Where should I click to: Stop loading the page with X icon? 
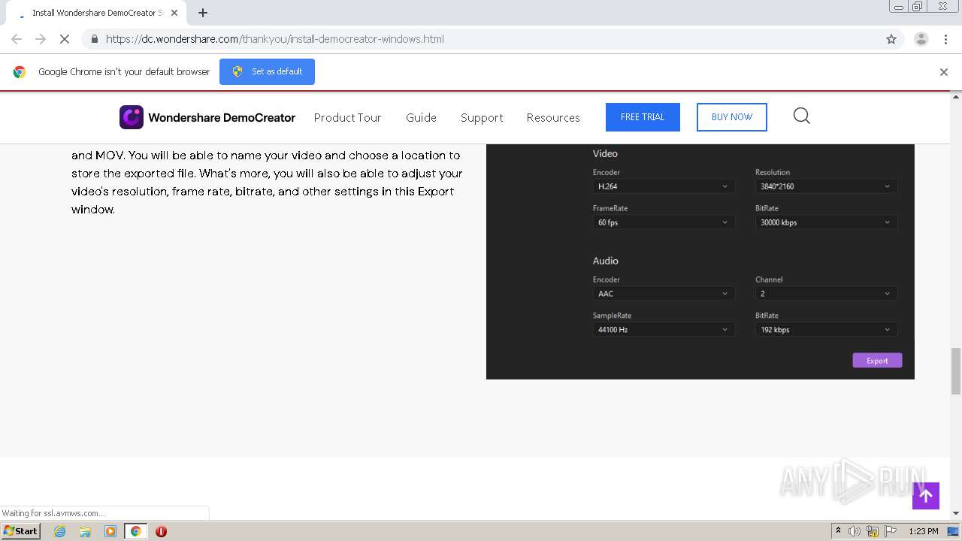coord(65,39)
